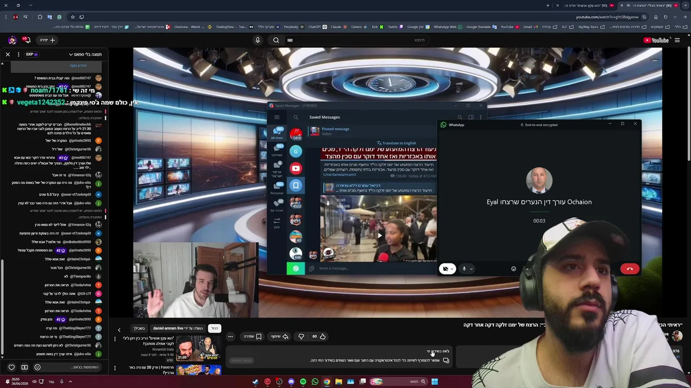Select the Telegram 'Unread' folder

pyautogui.click(x=277, y=149)
